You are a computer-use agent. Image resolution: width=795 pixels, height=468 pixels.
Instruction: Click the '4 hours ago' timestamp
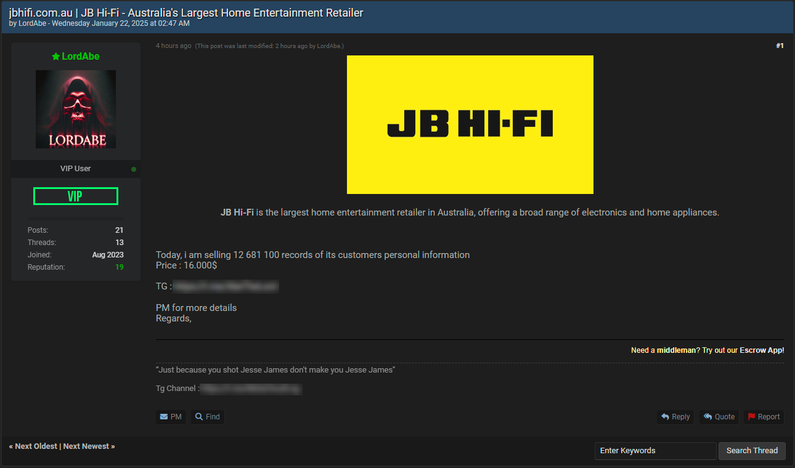[173, 46]
